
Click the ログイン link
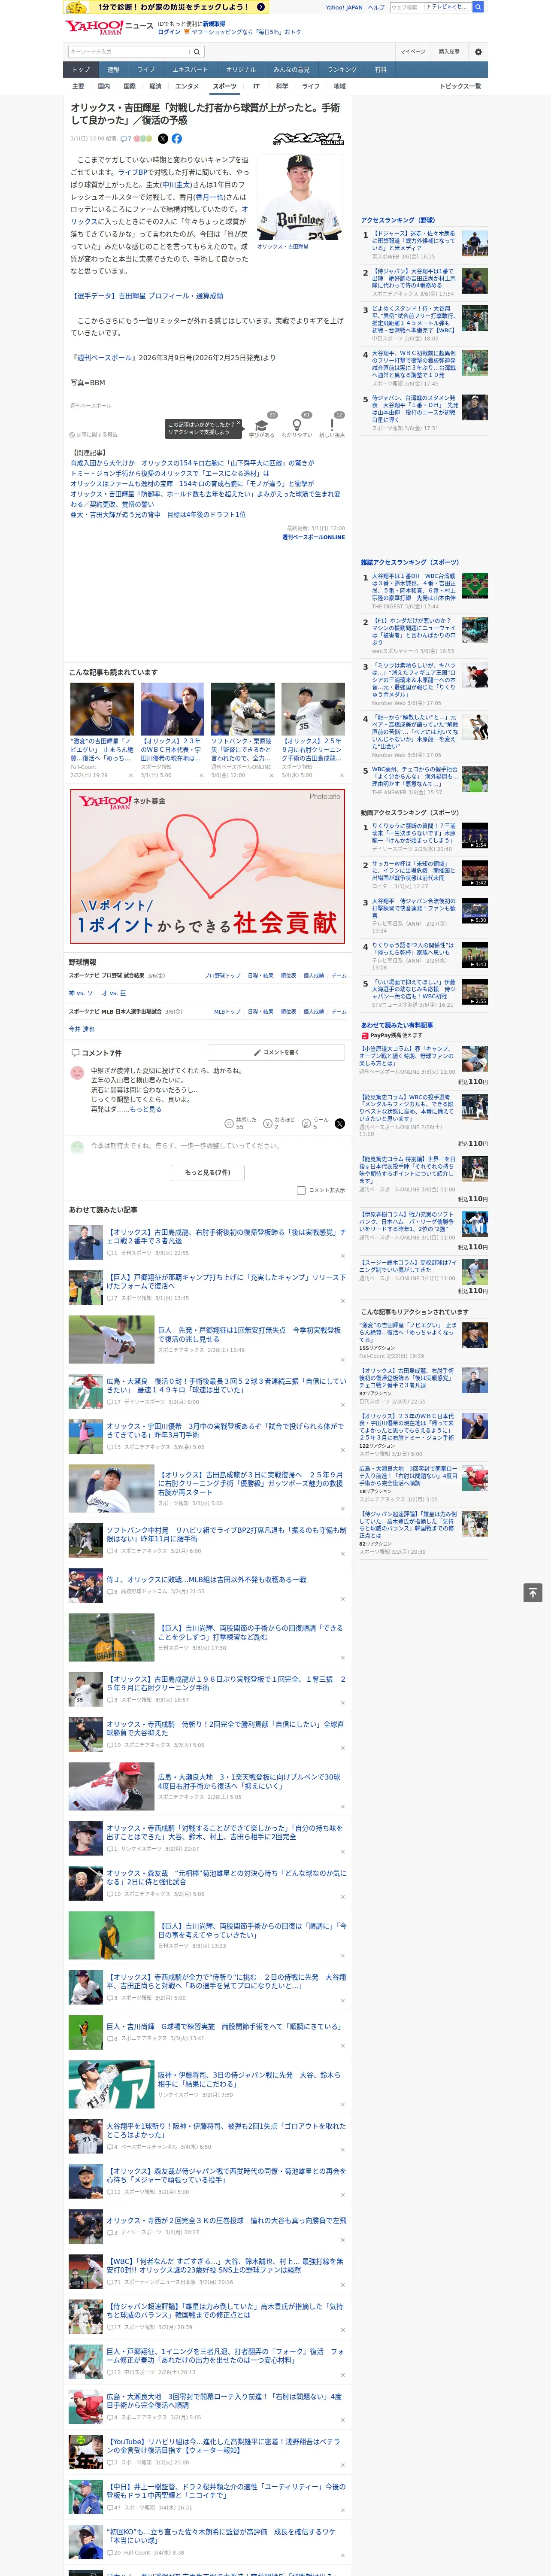click(169, 32)
